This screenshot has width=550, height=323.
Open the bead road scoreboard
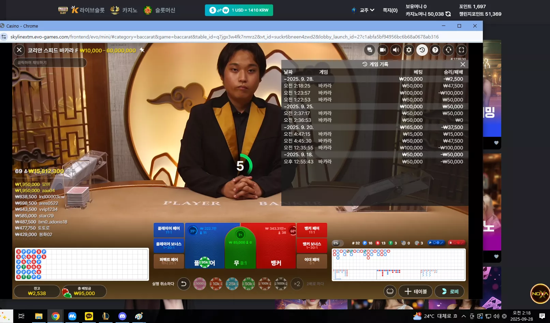(x=82, y=264)
